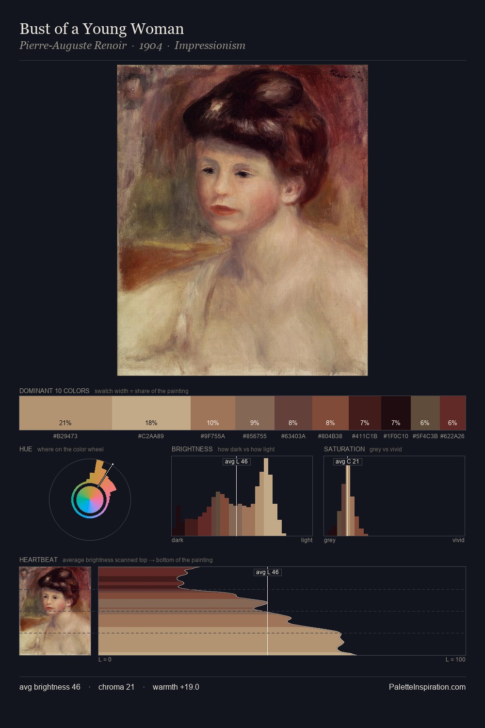The height and width of the screenshot is (728, 485).
Task: Click the artist name Pierre-Auguste Renoir
Action: point(73,46)
